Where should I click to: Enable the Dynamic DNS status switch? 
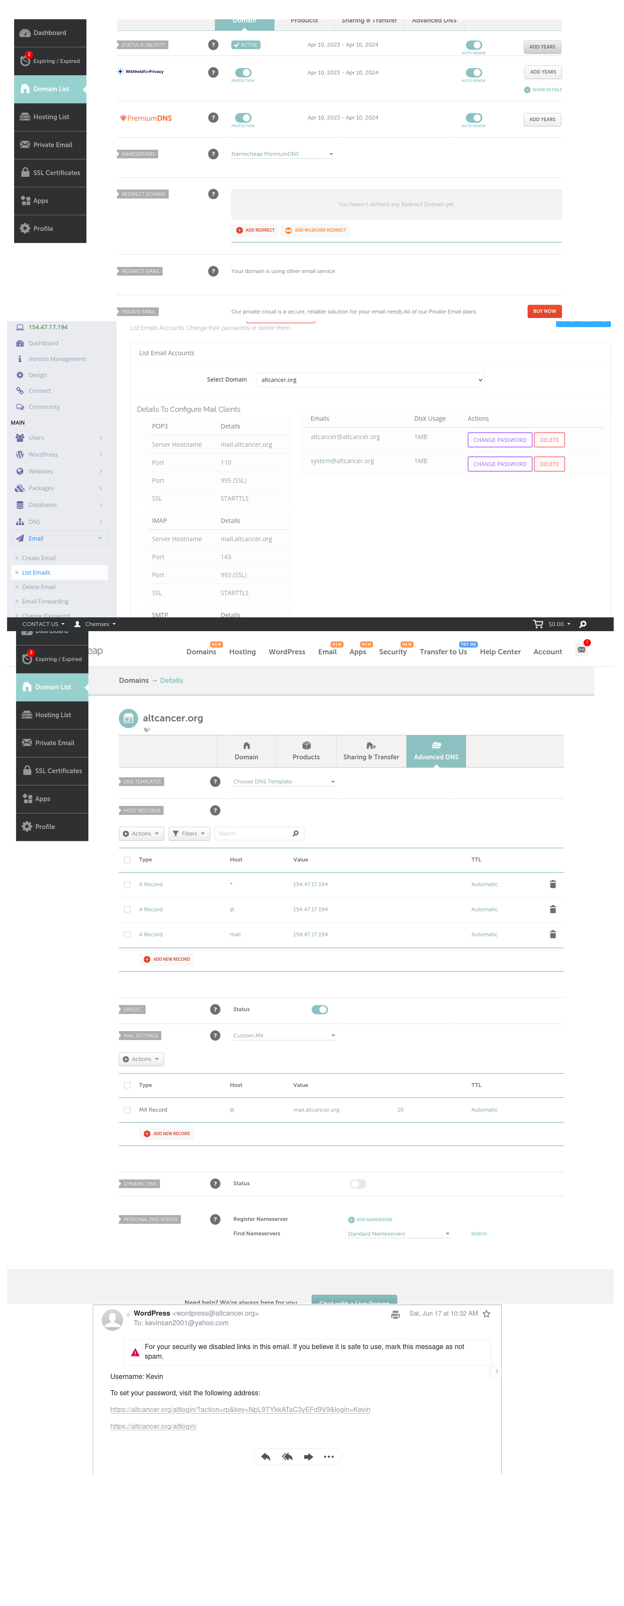coord(358,1184)
